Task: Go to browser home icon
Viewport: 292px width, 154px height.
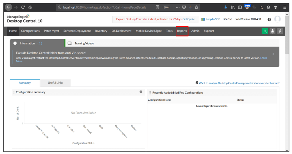Action: pos(30,7)
